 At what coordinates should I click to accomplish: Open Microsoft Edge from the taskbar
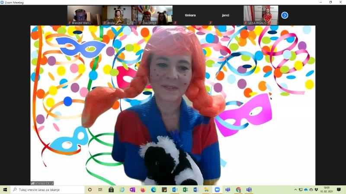(154, 190)
